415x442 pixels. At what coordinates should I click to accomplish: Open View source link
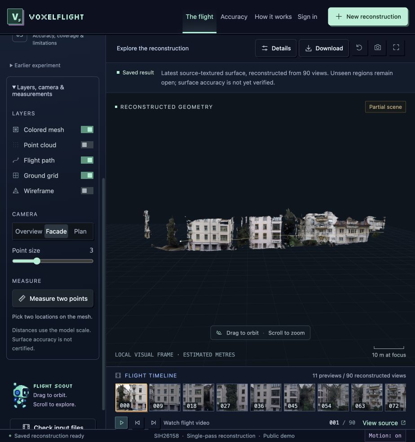tap(384, 423)
